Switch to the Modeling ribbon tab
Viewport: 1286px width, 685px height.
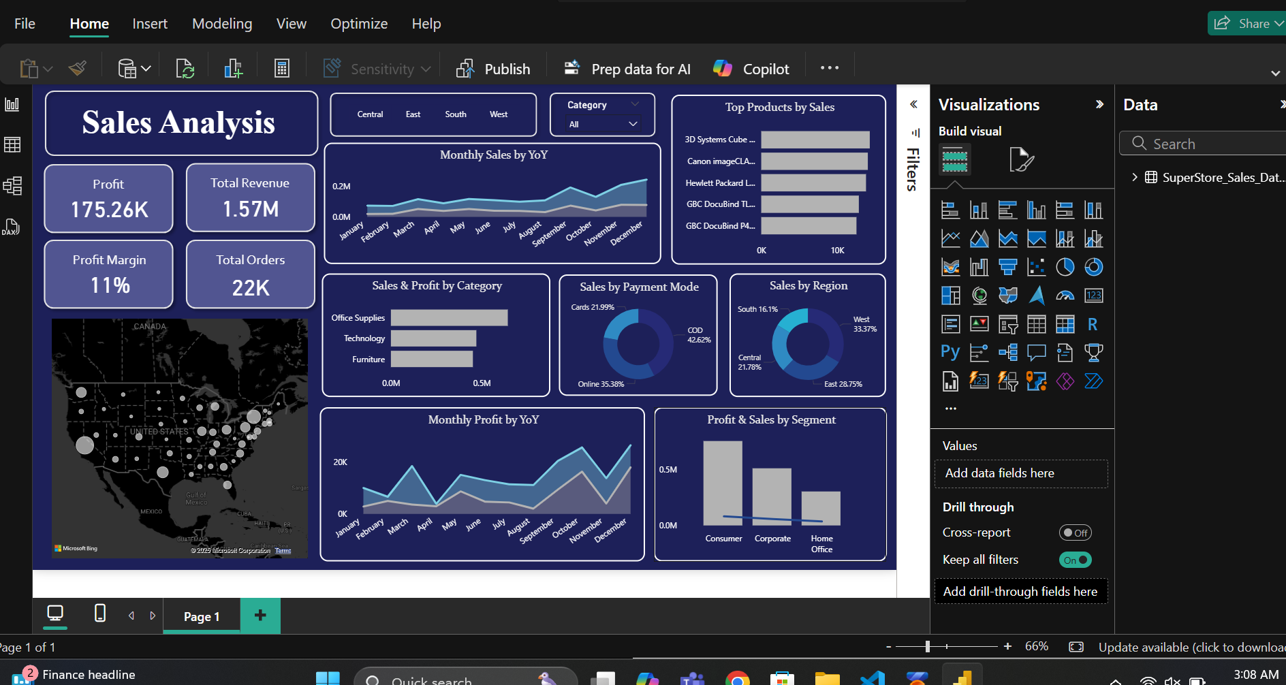click(221, 23)
